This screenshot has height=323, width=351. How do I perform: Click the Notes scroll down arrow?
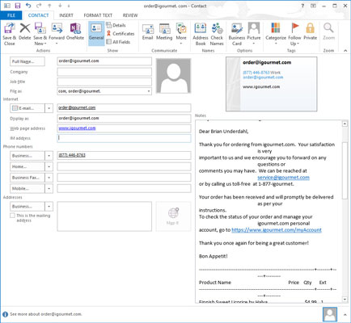point(345,299)
